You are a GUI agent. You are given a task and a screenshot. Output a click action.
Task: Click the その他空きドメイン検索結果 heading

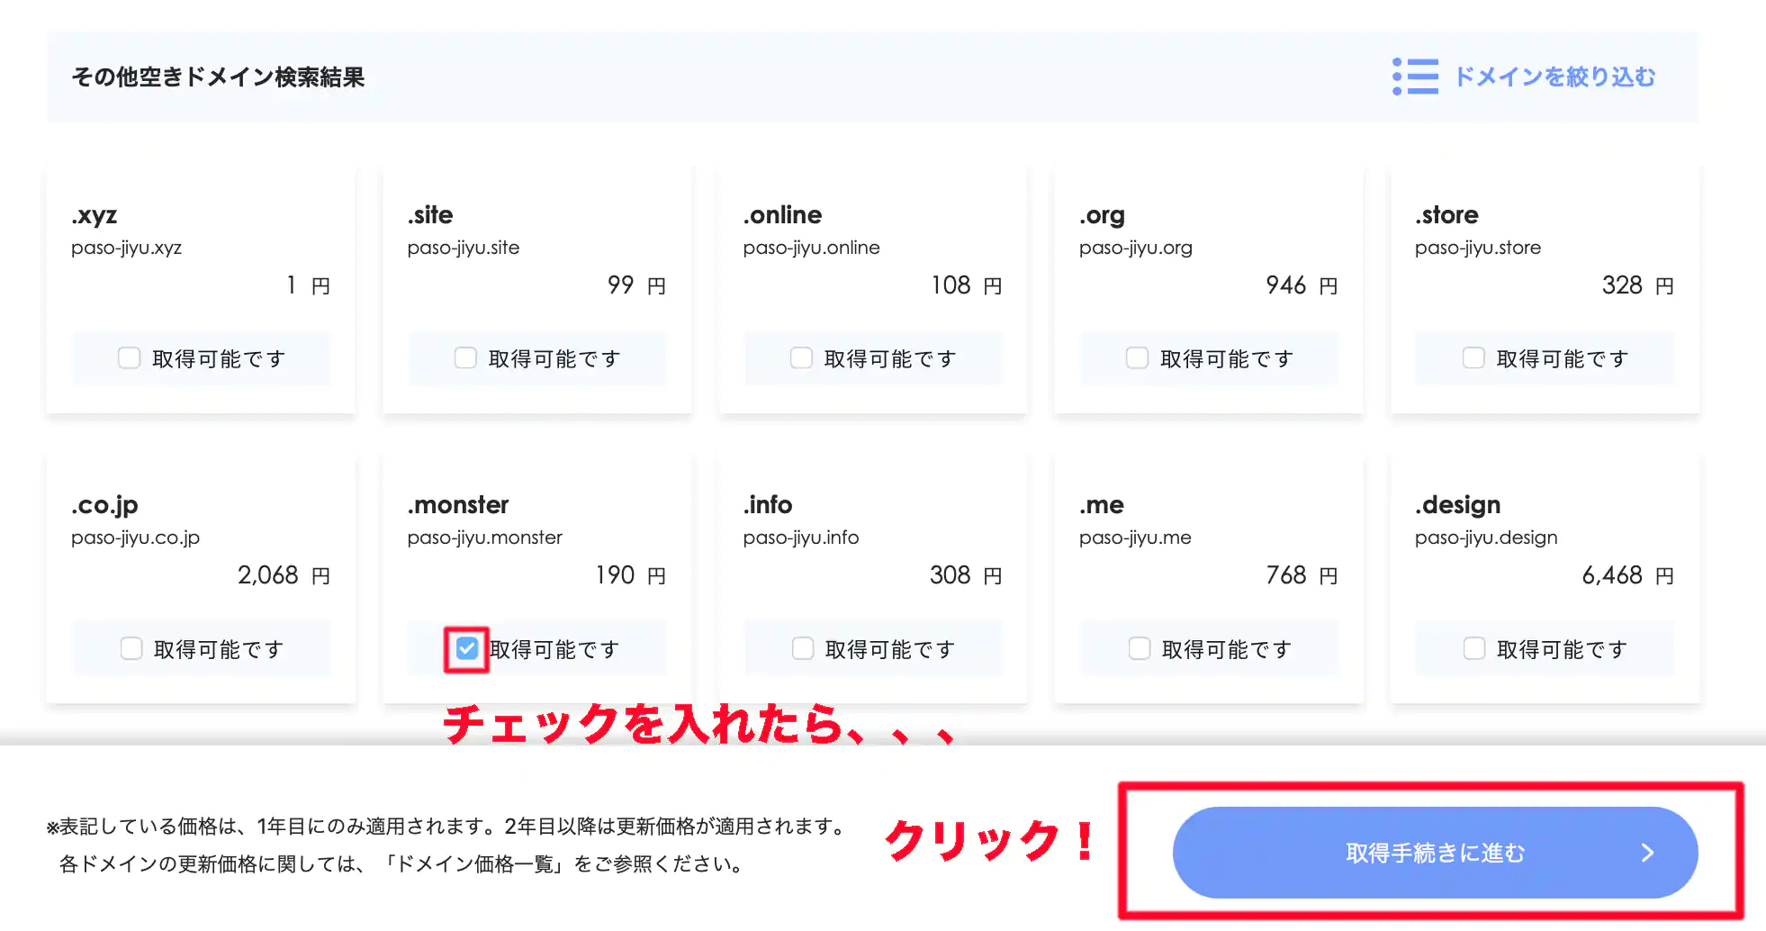pos(218,77)
